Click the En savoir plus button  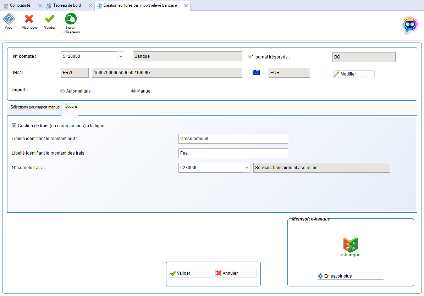(x=350, y=276)
